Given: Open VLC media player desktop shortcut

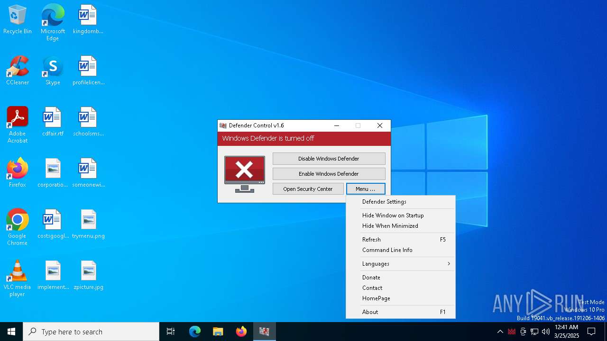Looking at the screenshot, I should point(18,278).
